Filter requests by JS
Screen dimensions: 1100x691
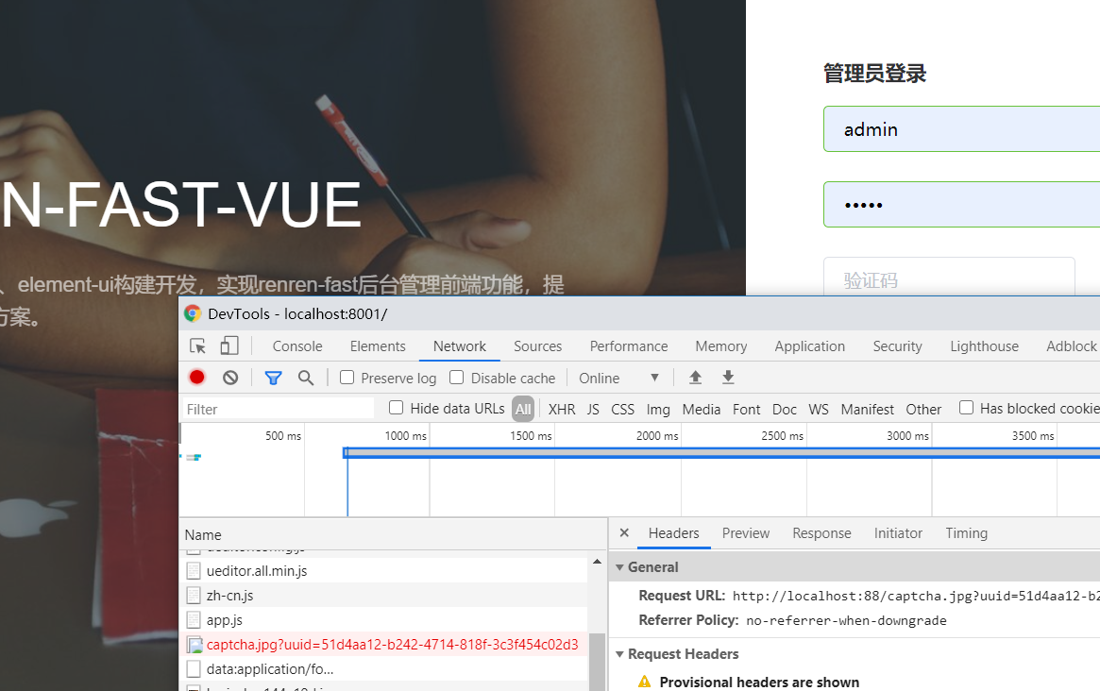(x=593, y=410)
